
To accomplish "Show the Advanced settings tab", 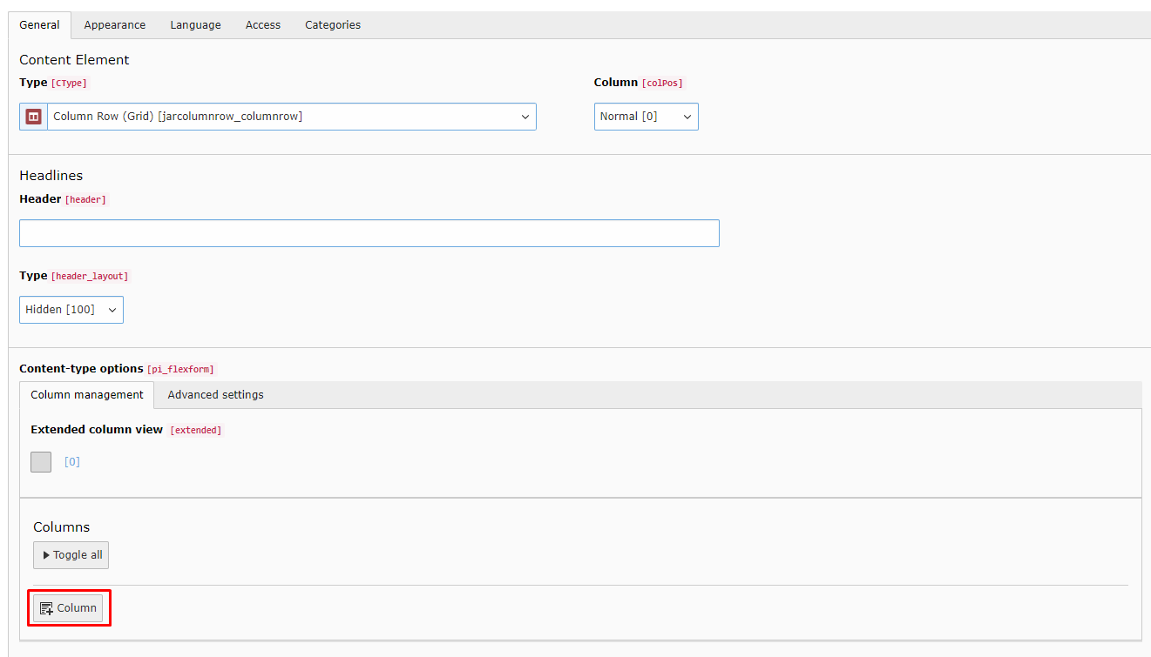I will pos(215,395).
